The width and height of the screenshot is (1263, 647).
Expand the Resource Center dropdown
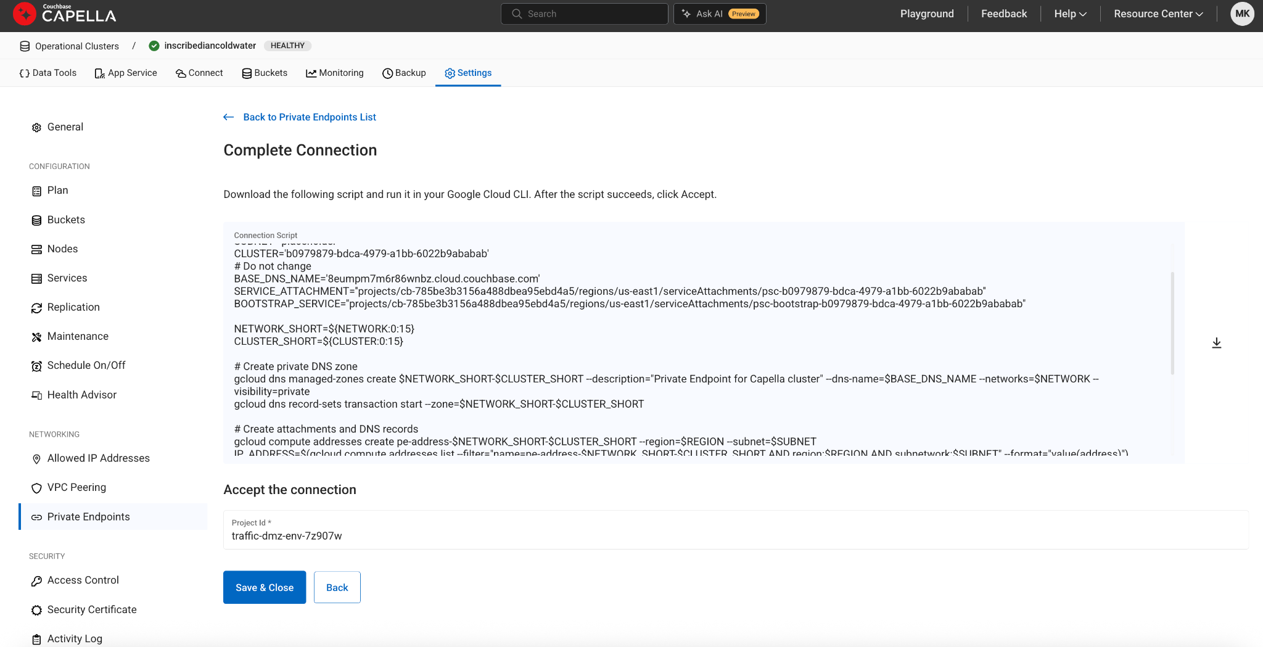(x=1158, y=14)
